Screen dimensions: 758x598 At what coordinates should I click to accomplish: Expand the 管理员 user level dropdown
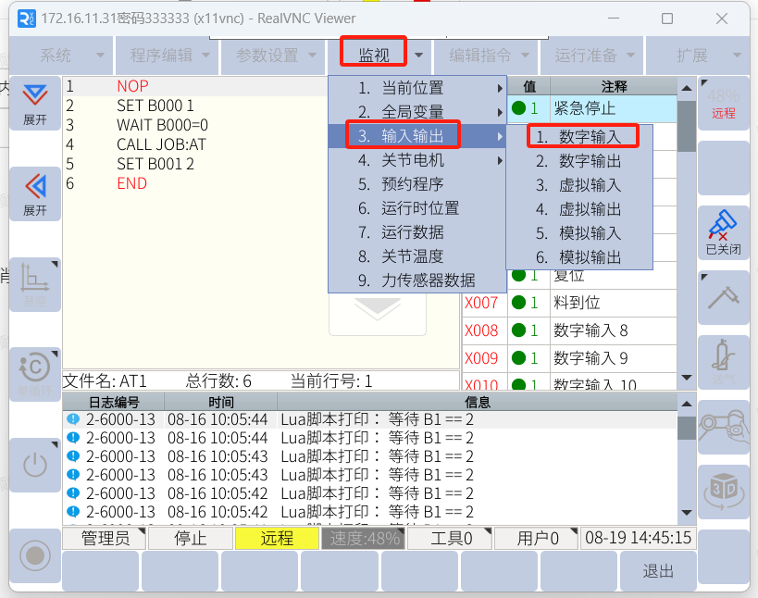[x=104, y=539]
